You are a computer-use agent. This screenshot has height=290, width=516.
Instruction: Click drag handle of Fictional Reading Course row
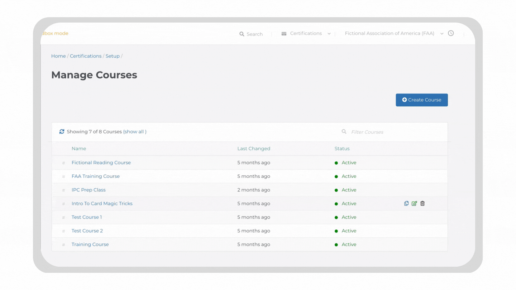pyautogui.click(x=63, y=163)
